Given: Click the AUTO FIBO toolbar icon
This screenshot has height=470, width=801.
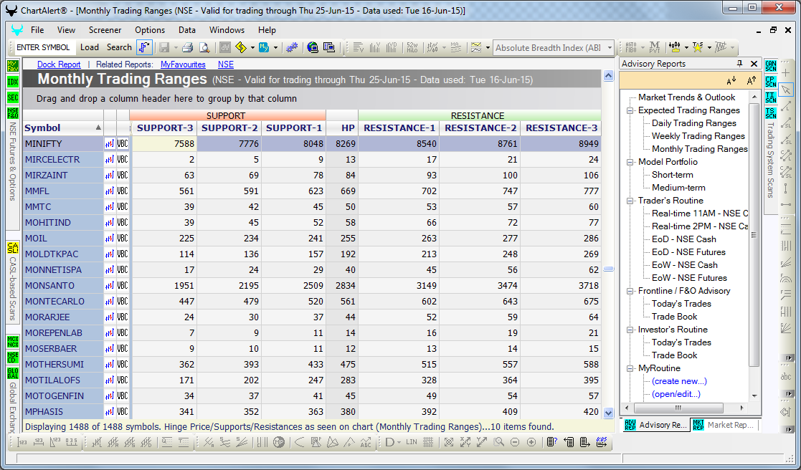Looking at the screenshot, I should (631, 47).
